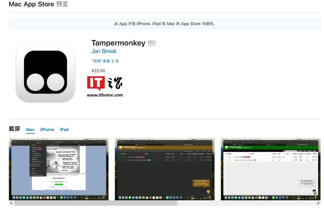This screenshot has width=324, height=213.
Task: Open the second Mac screenshot thumbnail
Action: (164, 169)
